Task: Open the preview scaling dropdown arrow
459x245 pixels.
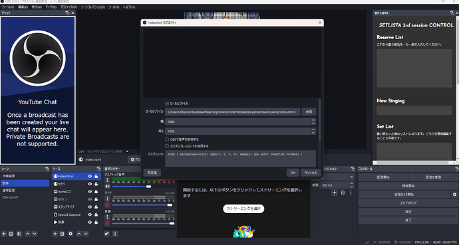Action: coord(127,151)
